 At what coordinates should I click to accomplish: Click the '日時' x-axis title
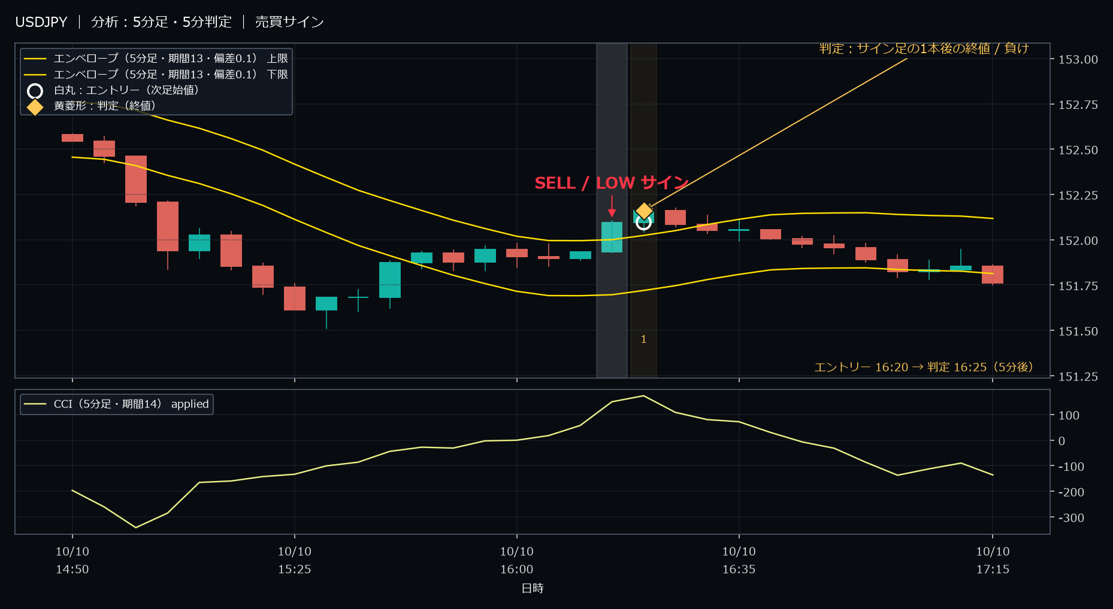coord(533,589)
